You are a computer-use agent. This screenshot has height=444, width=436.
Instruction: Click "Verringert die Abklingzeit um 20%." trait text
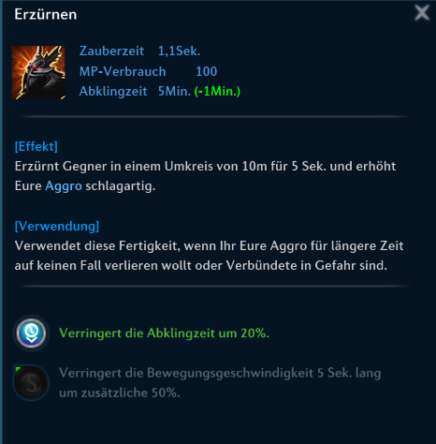click(164, 333)
